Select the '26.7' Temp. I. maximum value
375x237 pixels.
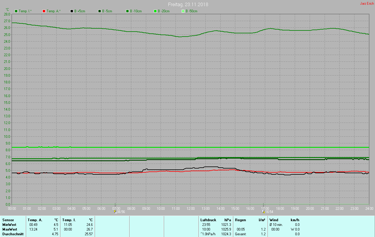pos(89,229)
